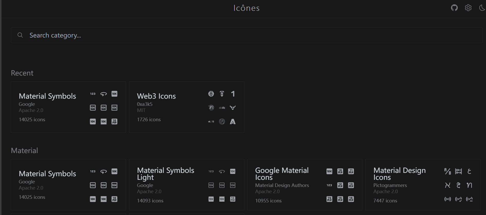Click the circular spiral icon in Web3 Icons
This screenshot has height=215, width=486.
[222, 121]
